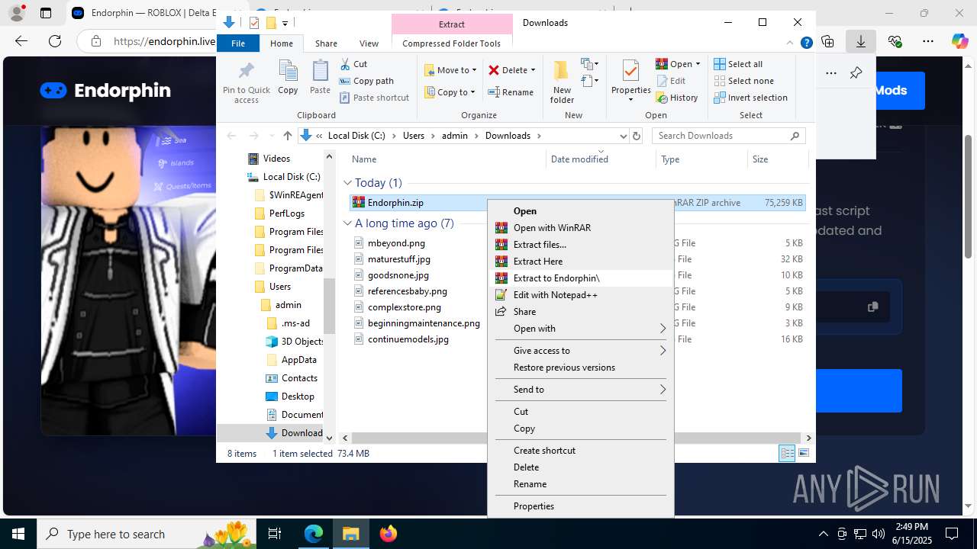Open the Compressed Folder Tools tab
Screen dimensions: 977x549
point(451,43)
